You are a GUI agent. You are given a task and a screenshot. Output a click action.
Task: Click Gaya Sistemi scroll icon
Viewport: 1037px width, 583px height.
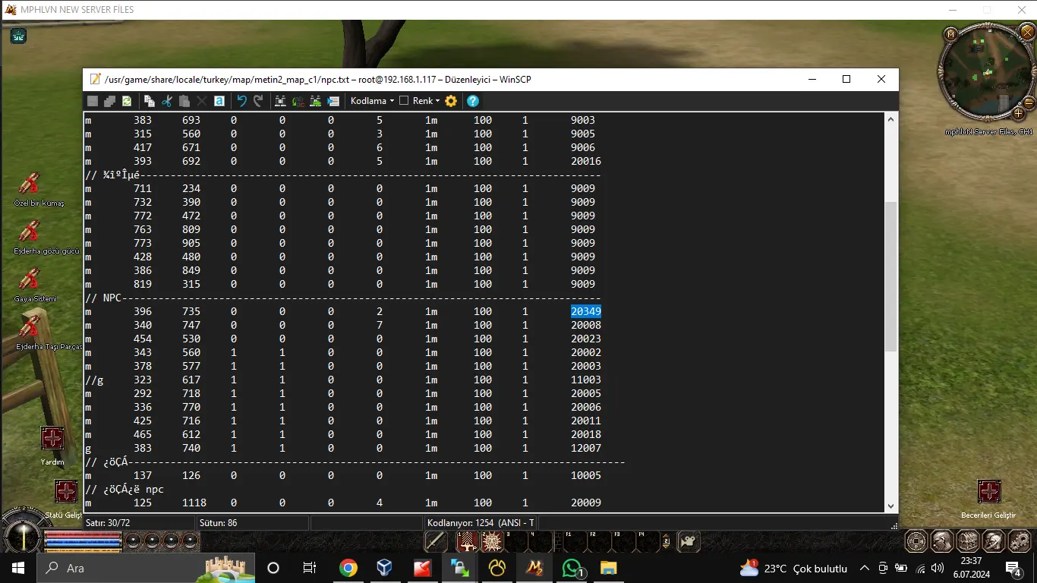(x=29, y=279)
